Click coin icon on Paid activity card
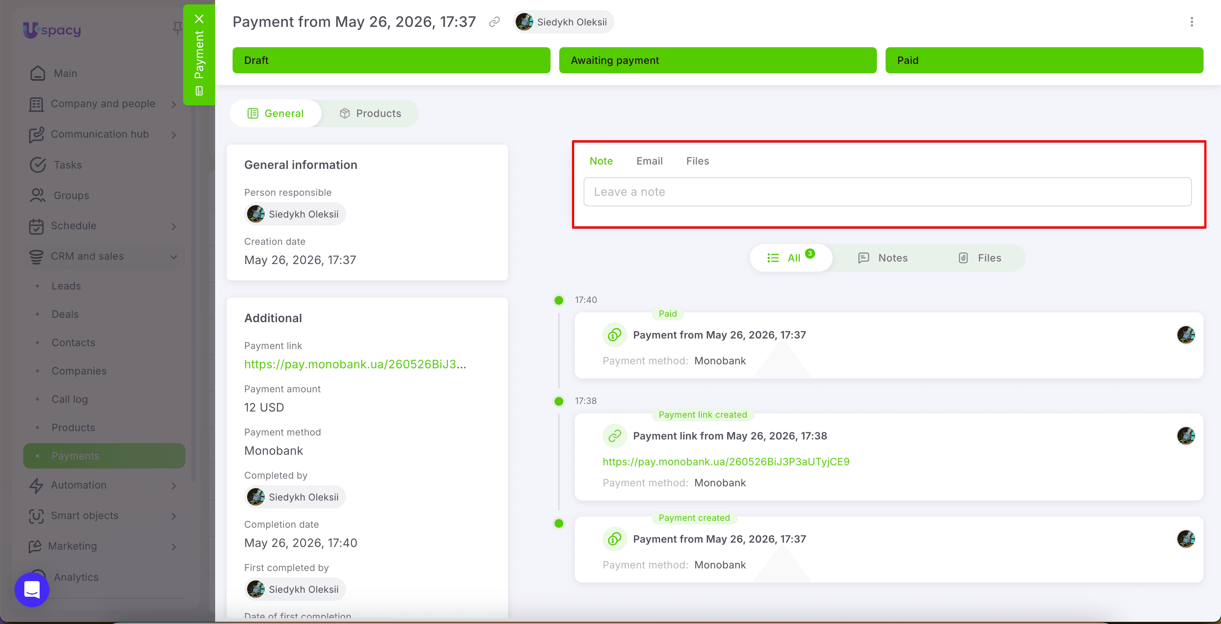This screenshot has height=624, width=1221. [615, 335]
